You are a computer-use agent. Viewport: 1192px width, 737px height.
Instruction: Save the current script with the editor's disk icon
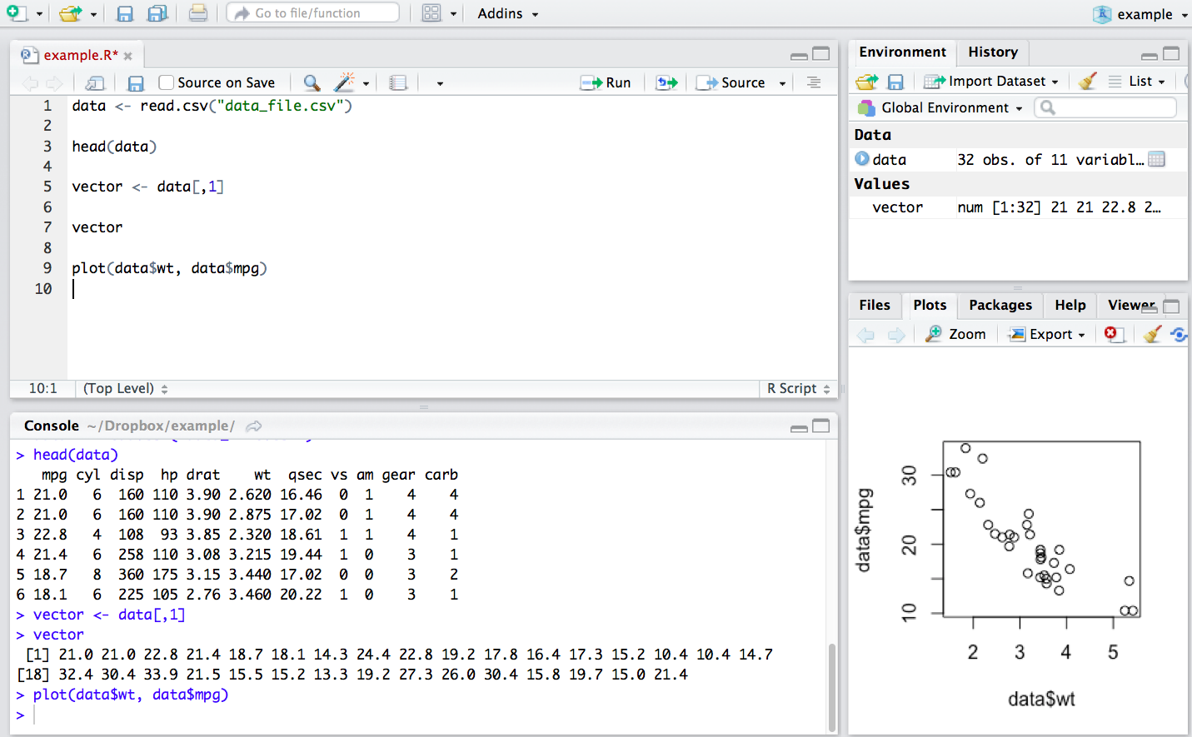pyautogui.click(x=136, y=82)
